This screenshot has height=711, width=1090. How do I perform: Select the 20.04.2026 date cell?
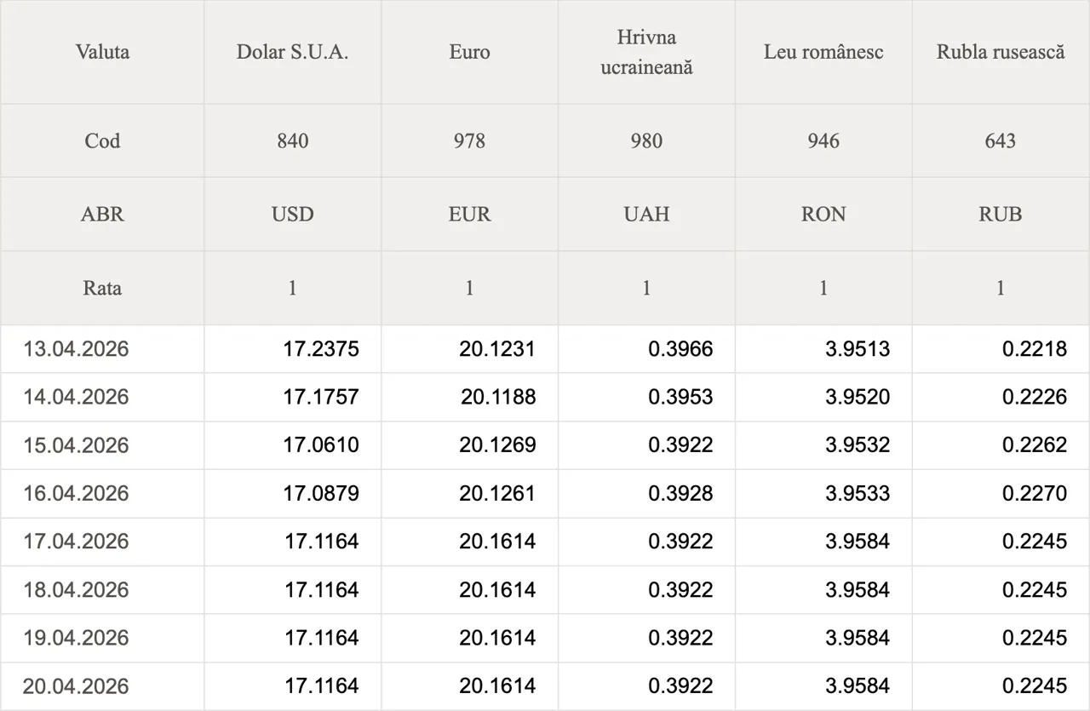tap(76, 686)
